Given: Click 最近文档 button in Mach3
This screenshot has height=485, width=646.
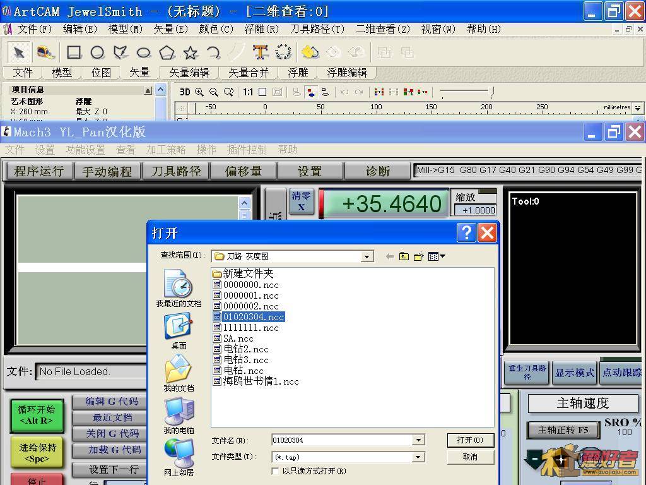Looking at the screenshot, I should tap(111, 417).
